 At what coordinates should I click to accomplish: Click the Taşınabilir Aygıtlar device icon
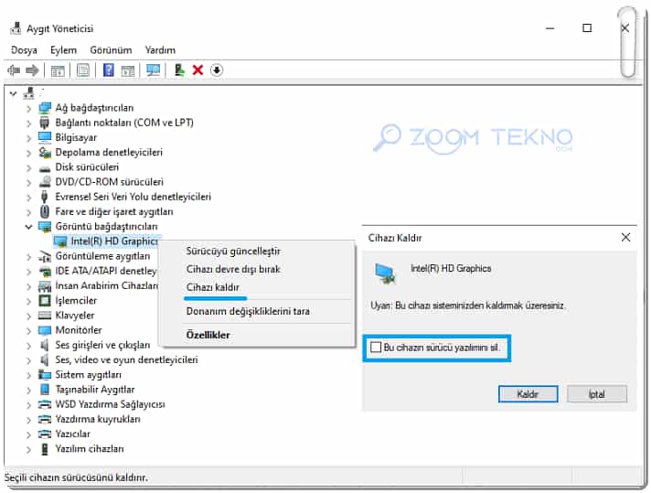[x=45, y=390]
